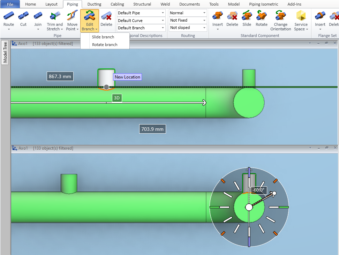Select the Join pipe tool
The width and height of the screenshot is (339, 255).
point(38,20)
